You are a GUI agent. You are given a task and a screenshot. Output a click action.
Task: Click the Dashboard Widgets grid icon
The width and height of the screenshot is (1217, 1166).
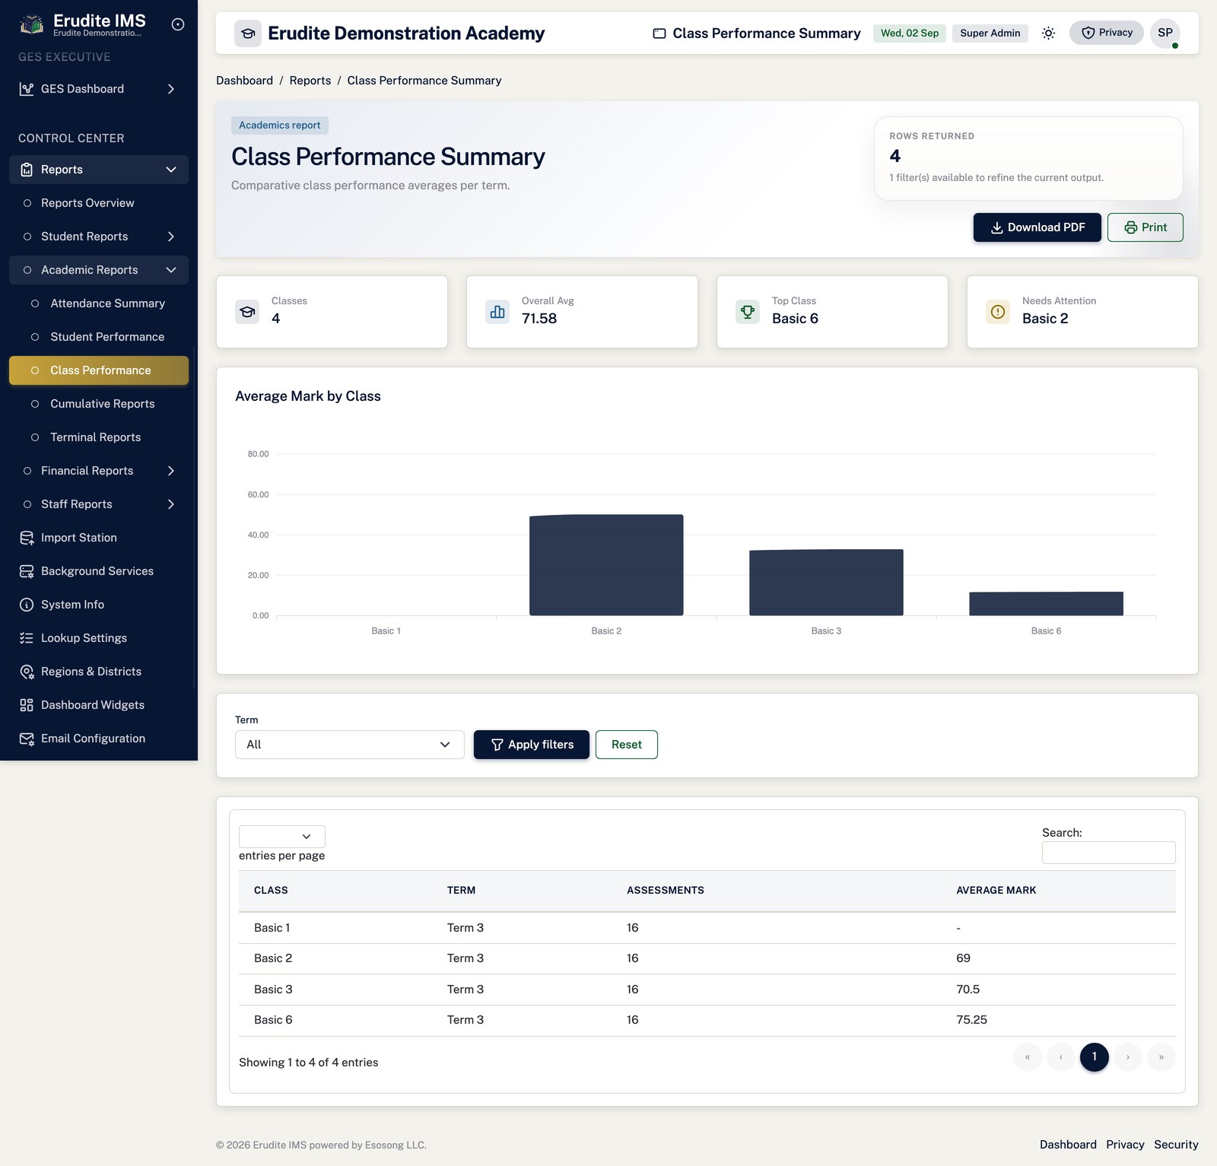tap(27, 705)
